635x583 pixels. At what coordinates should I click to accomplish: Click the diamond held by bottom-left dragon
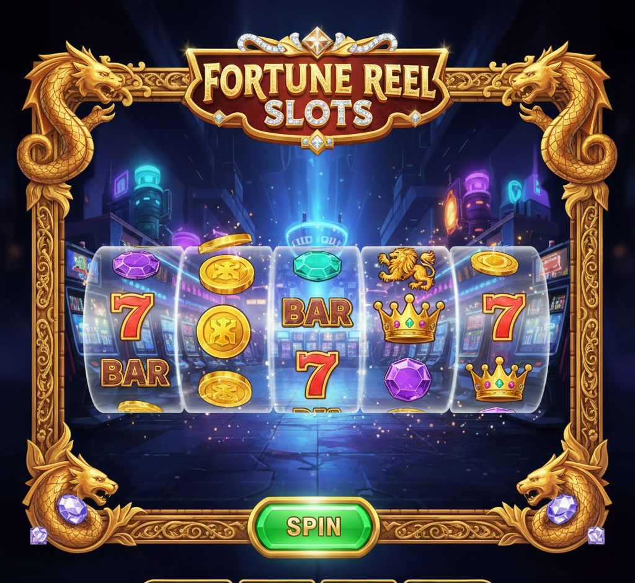point(72,509)
